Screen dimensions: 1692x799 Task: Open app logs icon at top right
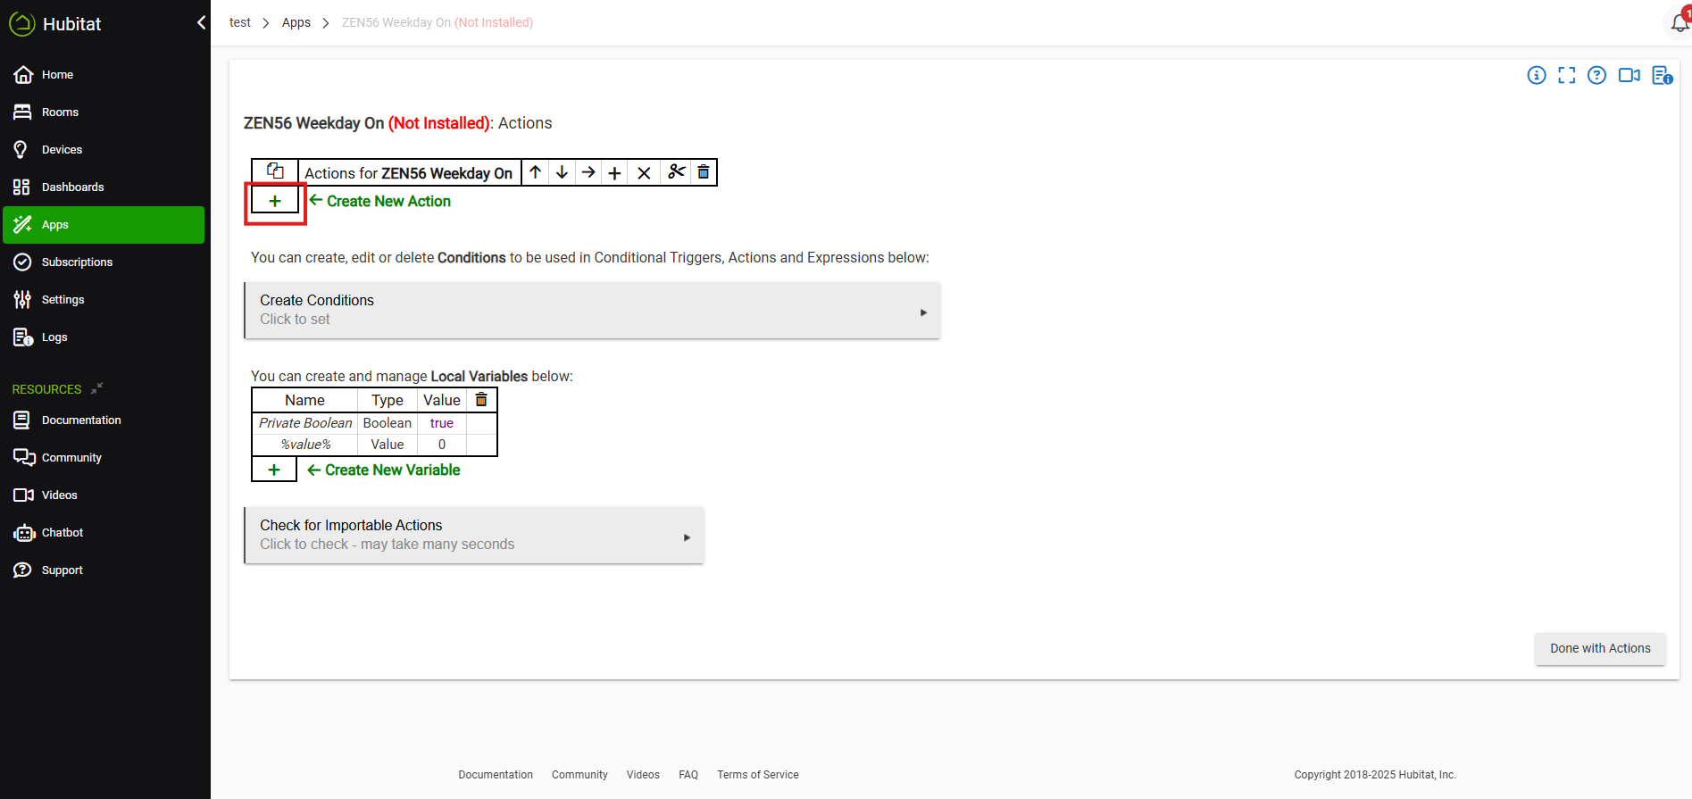1662,75
